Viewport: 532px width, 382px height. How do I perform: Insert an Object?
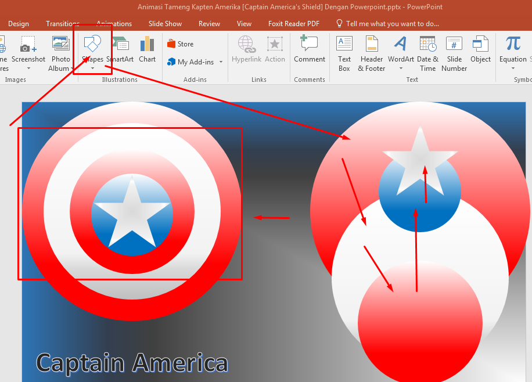pyautogui.click(x=480, y=49)
